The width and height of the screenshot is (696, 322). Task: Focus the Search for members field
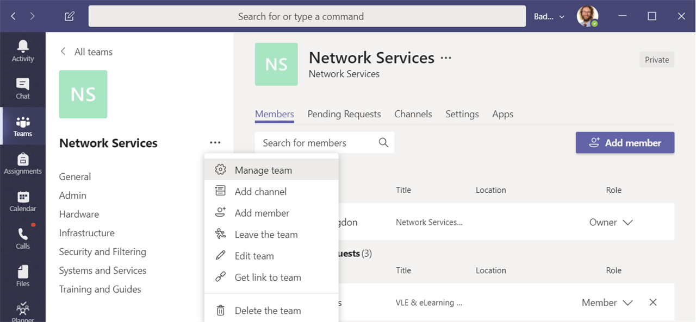325,142
